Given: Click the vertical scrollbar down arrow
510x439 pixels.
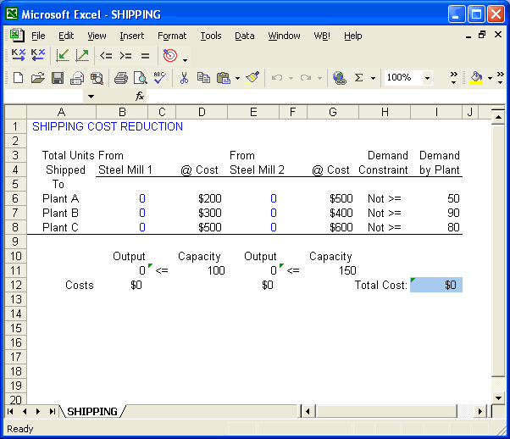Looking at the screenshot, I should coord(498,397).
